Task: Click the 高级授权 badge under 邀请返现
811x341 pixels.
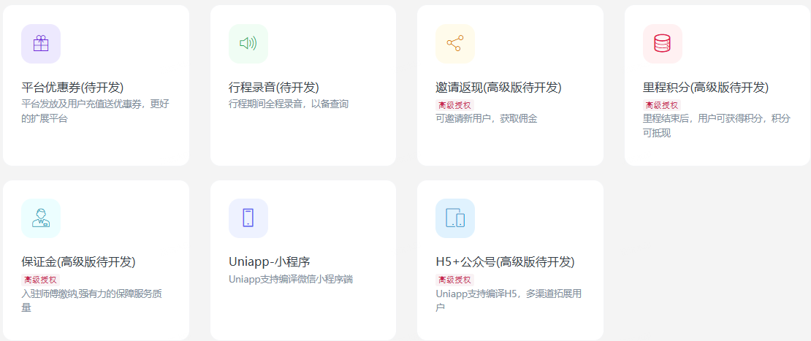Action: 454,105
